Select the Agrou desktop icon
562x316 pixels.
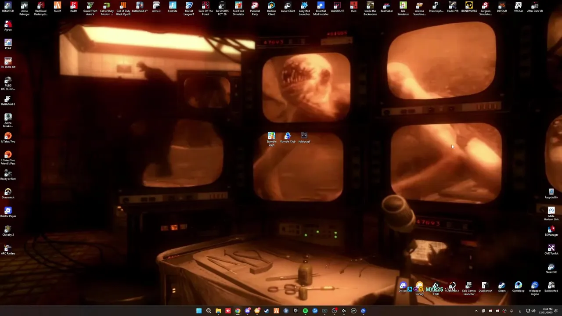coord(8,26)
